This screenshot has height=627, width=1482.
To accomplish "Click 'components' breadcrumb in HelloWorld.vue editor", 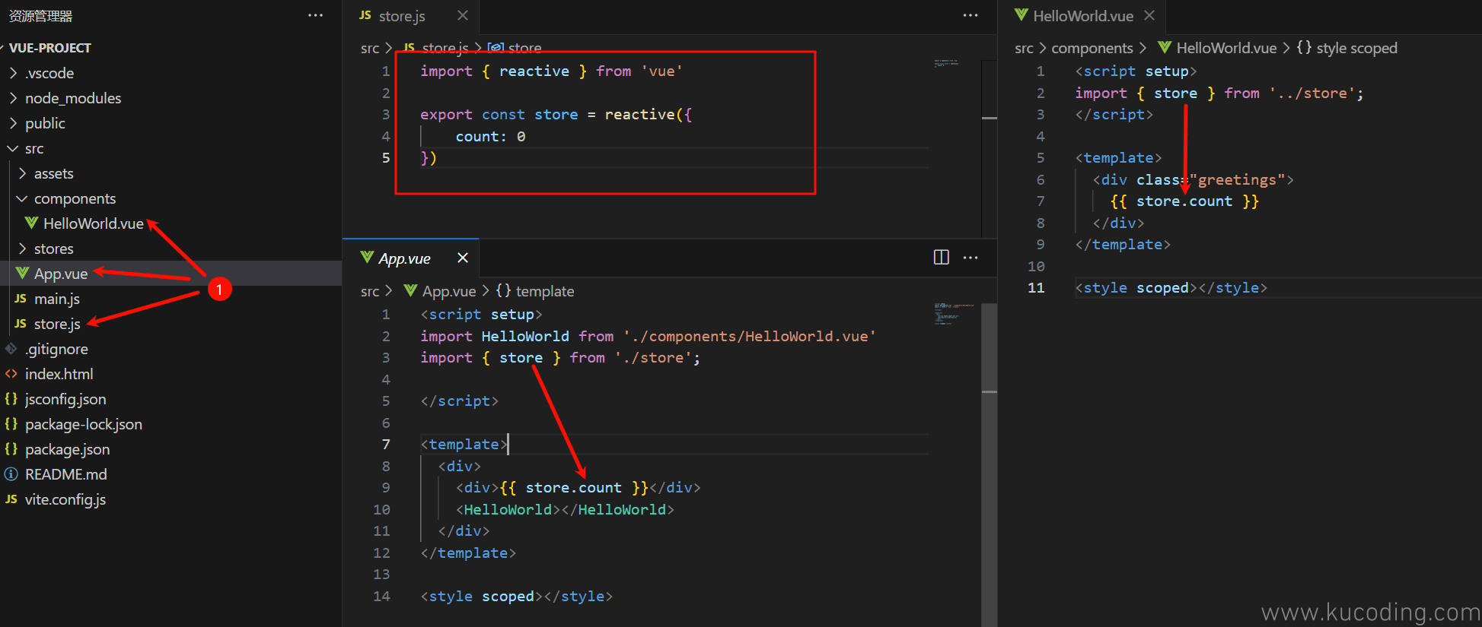I will [1092, 48].
